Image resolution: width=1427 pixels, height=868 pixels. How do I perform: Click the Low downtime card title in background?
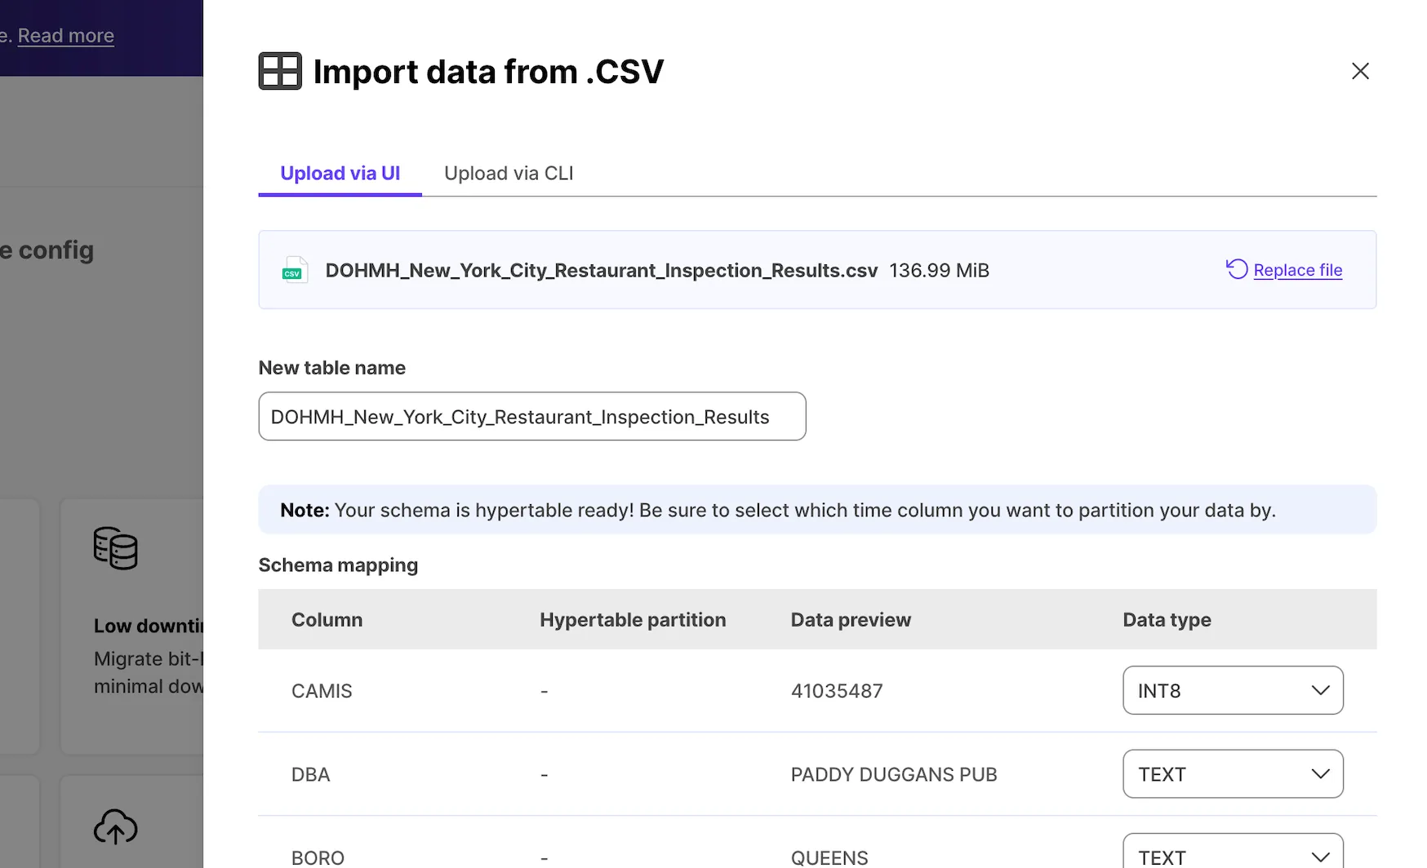click(148, 626)
